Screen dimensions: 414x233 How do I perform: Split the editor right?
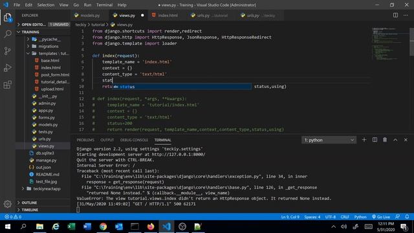click(395, 16)
